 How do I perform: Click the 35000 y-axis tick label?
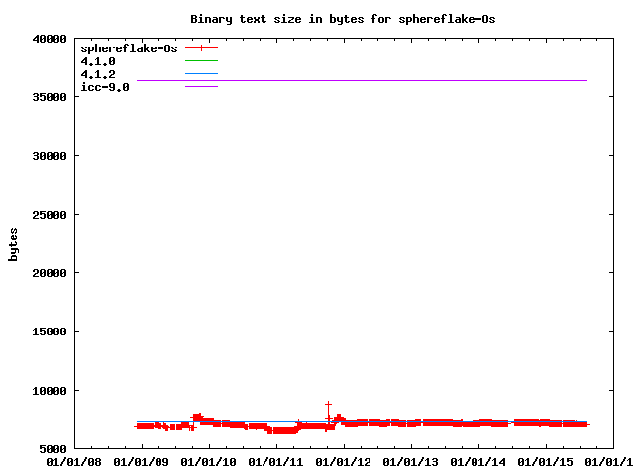[48, 98]
